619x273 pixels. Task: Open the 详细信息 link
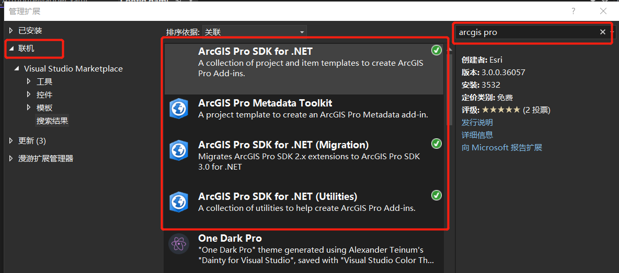(x=477, y=135)
